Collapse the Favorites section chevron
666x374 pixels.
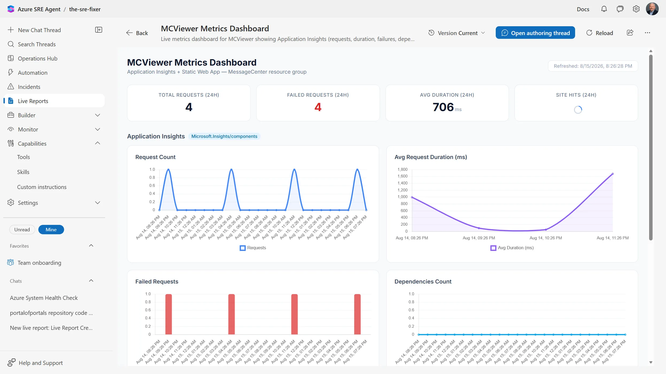pos(91,245)
